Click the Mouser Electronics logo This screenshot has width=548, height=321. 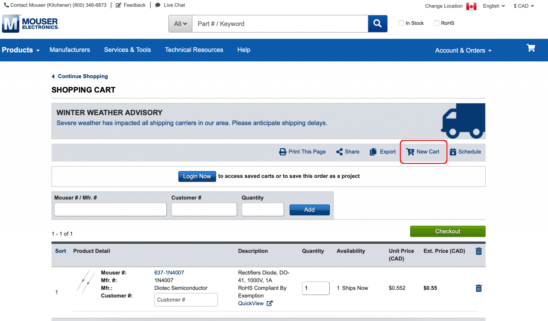click(30, 24)
